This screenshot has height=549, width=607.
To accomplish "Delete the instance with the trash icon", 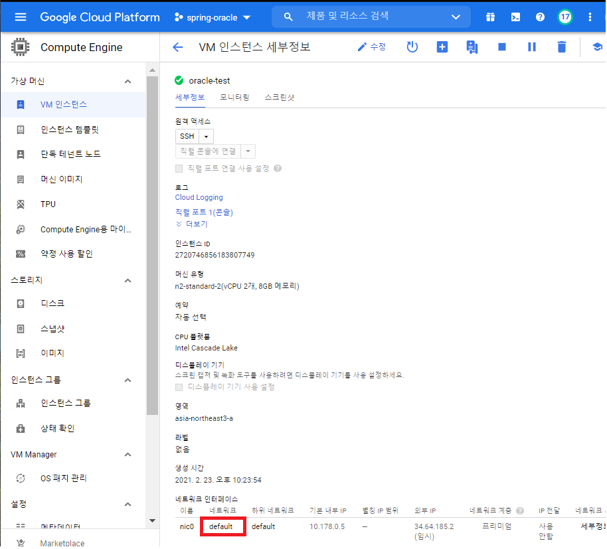I will (561, 47).
